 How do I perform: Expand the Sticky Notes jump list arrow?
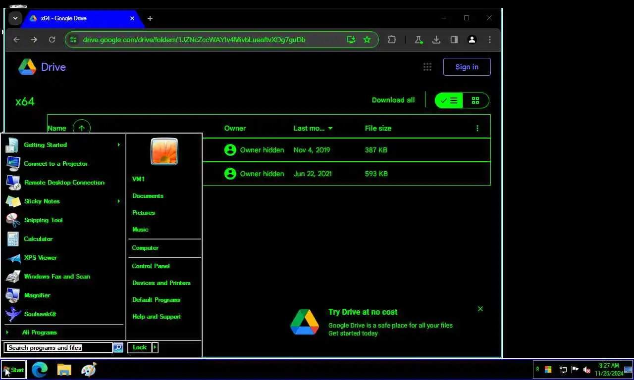click(118, 201)
